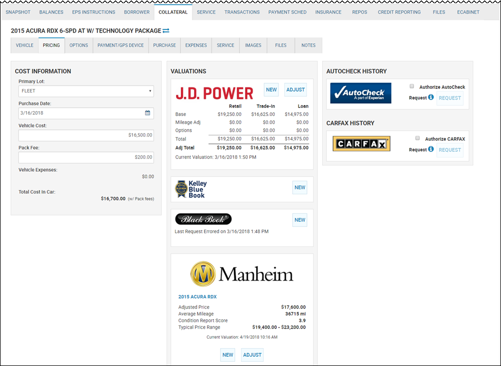Click the Vehicle Cost input field
The image size is (501, 366).
86,135
